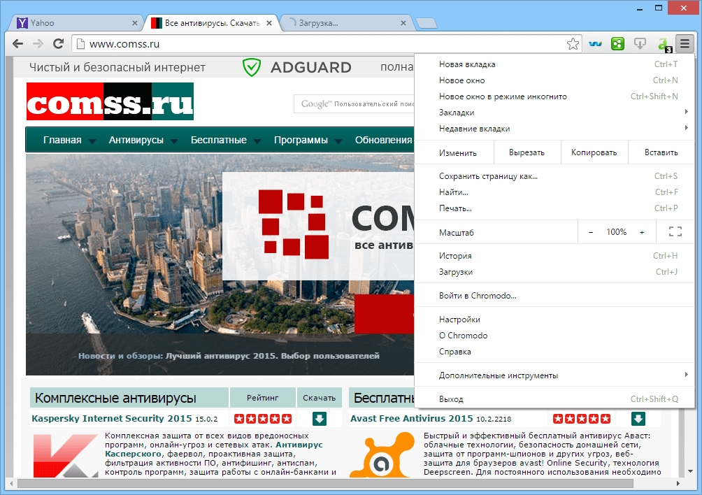Select Новая вкладка from the menu

555,64
